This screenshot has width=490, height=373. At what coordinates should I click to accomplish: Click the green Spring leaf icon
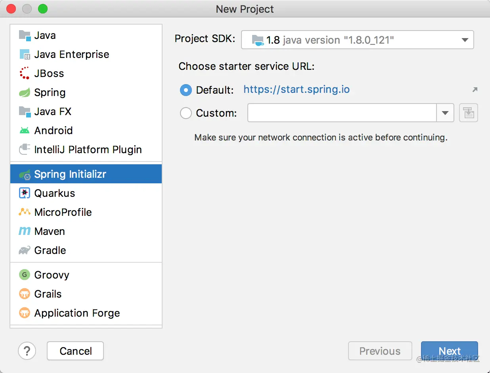[25, 92]
